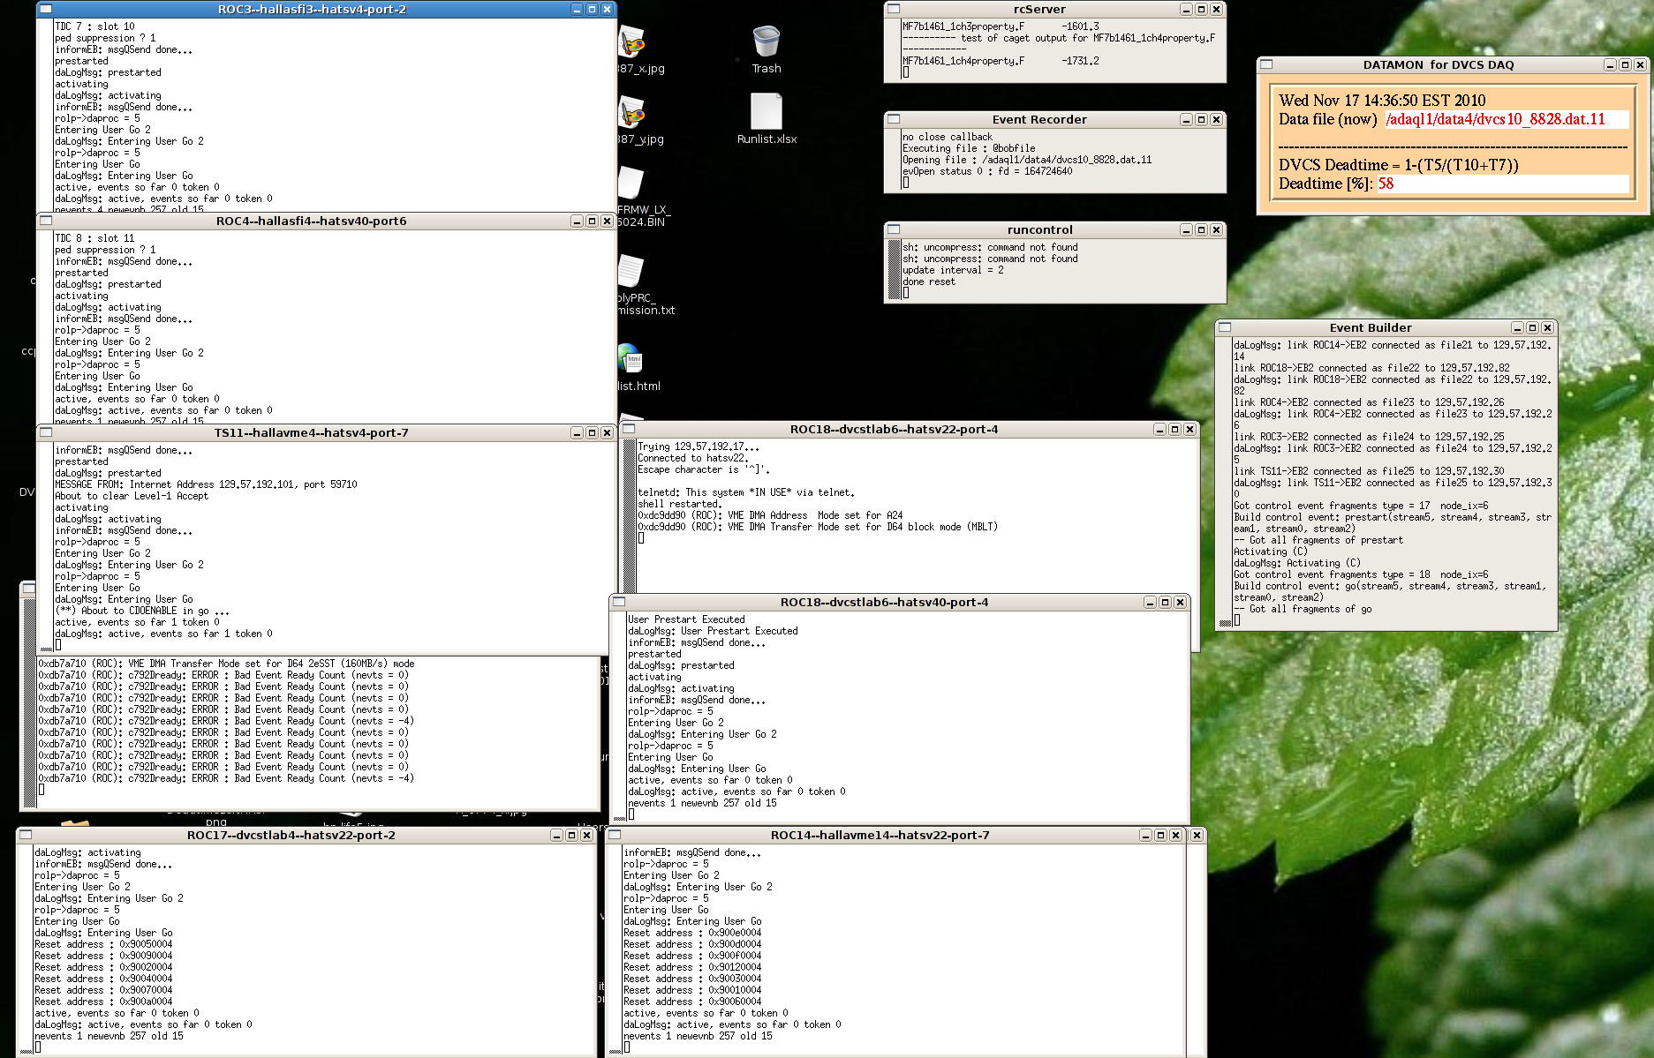The image size is (1654, 1058).
Task: Open window menu of ROC4 hallasfi4 terminal
Action: point(46,221)
